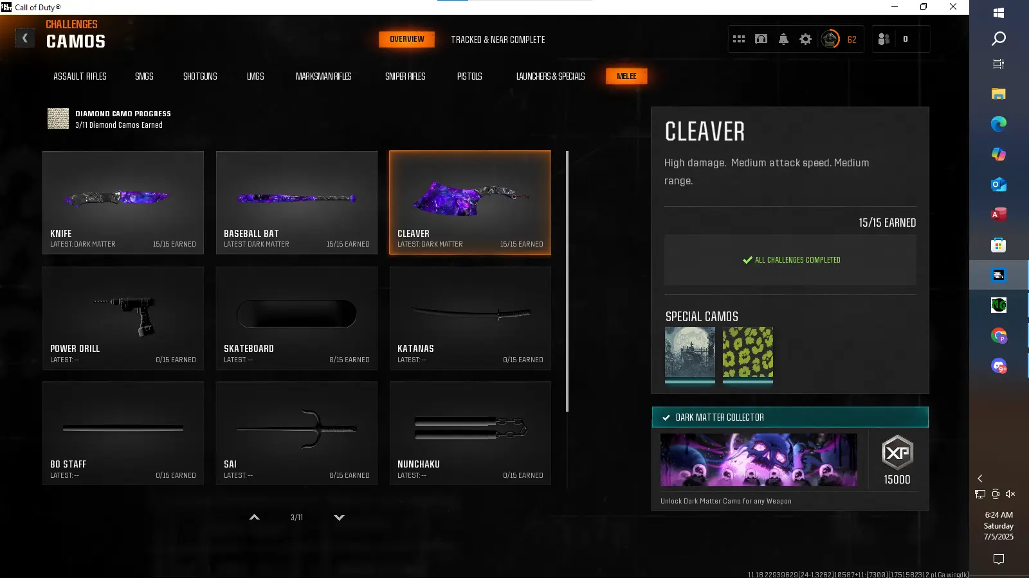Select the Cleaver weapon card
This screenshot has width=1029, height=578.
point(470,202)
